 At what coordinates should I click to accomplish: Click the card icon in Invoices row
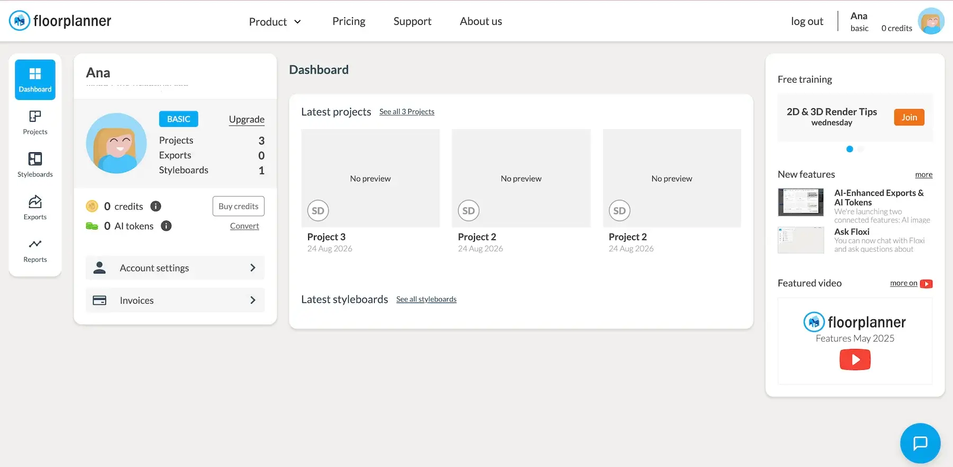100,300
